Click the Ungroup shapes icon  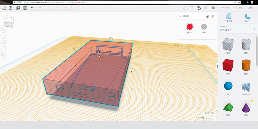[199, 8]
